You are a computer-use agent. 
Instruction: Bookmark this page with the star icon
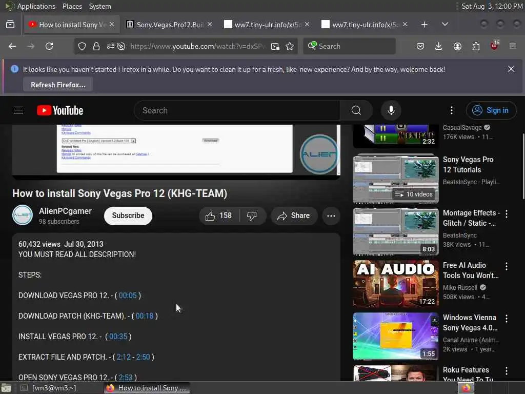[290, 46]
